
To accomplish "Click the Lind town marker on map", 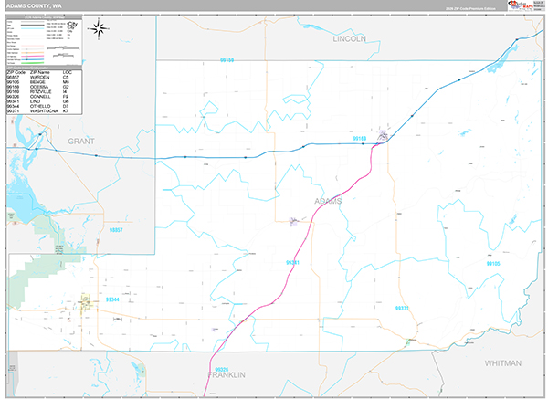I will click(x=294, y=221).
